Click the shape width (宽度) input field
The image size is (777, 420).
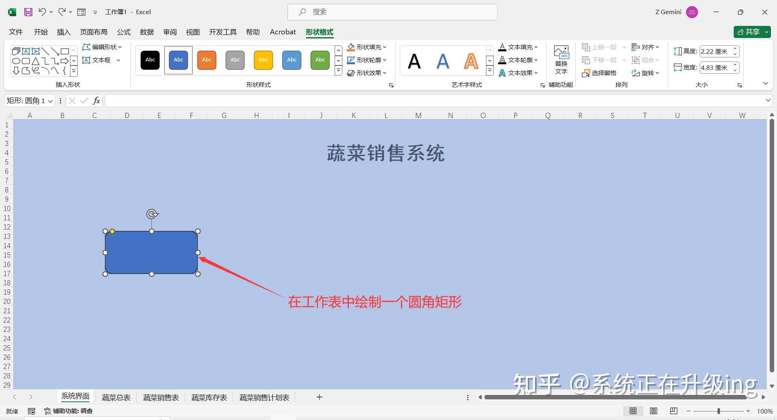pos(719,68)
